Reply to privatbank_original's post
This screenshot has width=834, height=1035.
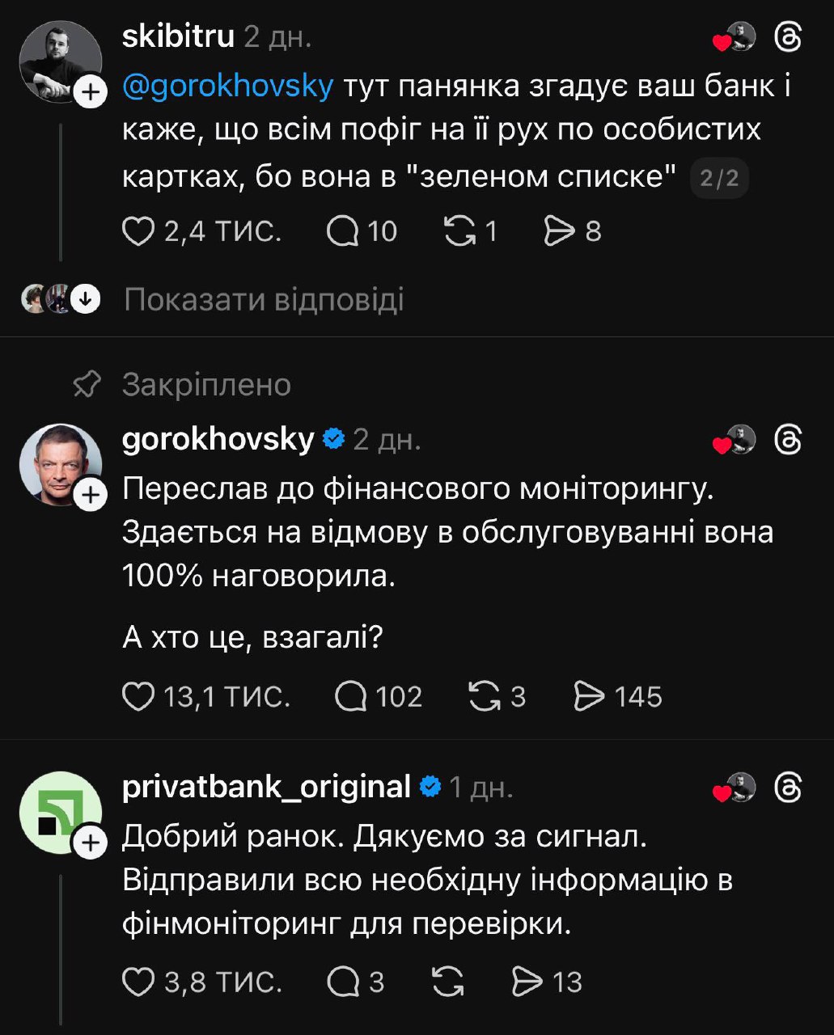click(343, 982)
